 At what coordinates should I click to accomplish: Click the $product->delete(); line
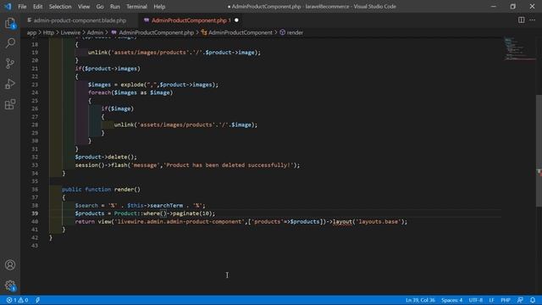106,157
